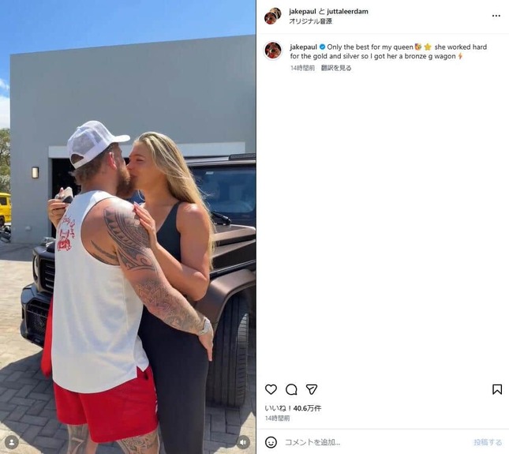Open juttaleerdam profile from post header
The image size is (509, 454).
[x=347, y=11]
